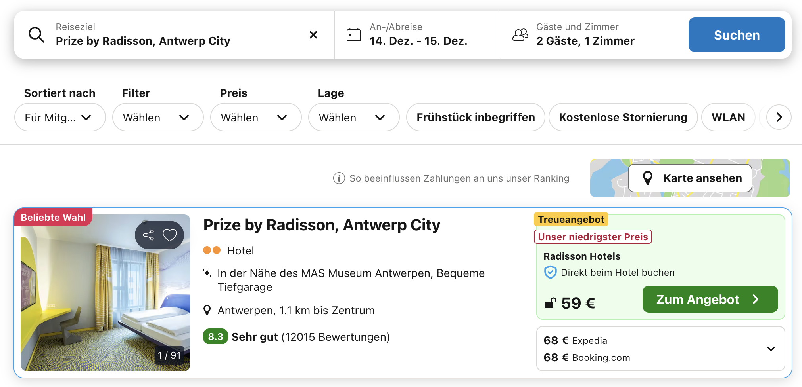This screenshot has height=387, width=802.
Task: Expand more prices from Expedia and Booking.com
Action: 771,349
